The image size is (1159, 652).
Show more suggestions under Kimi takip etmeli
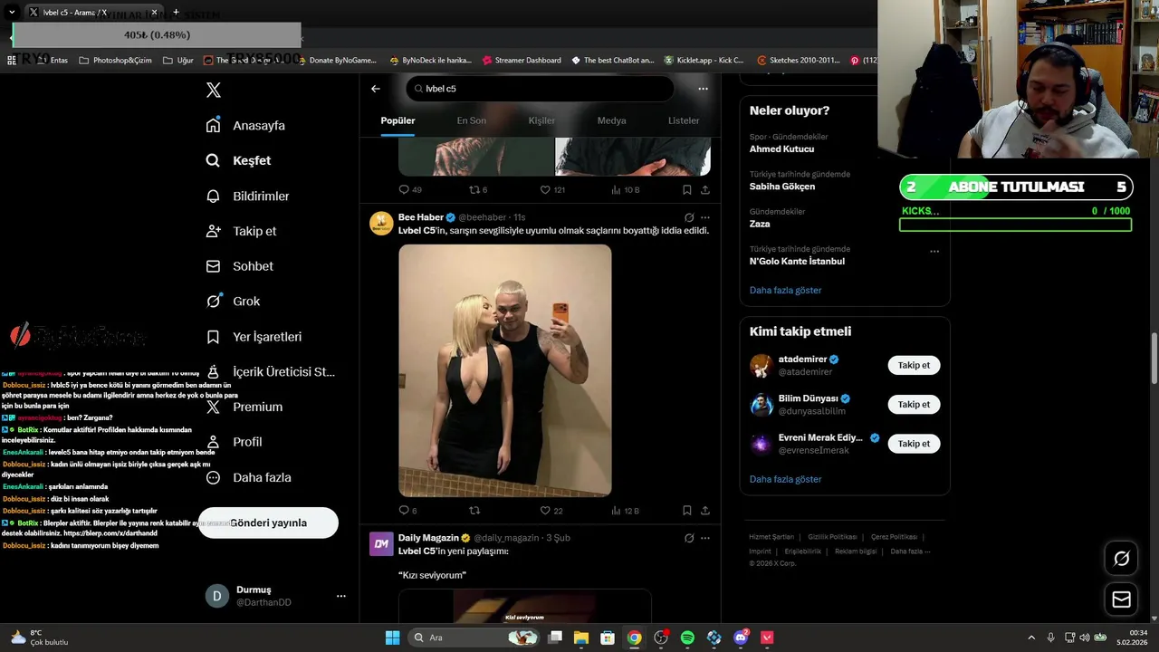[785, 479]
